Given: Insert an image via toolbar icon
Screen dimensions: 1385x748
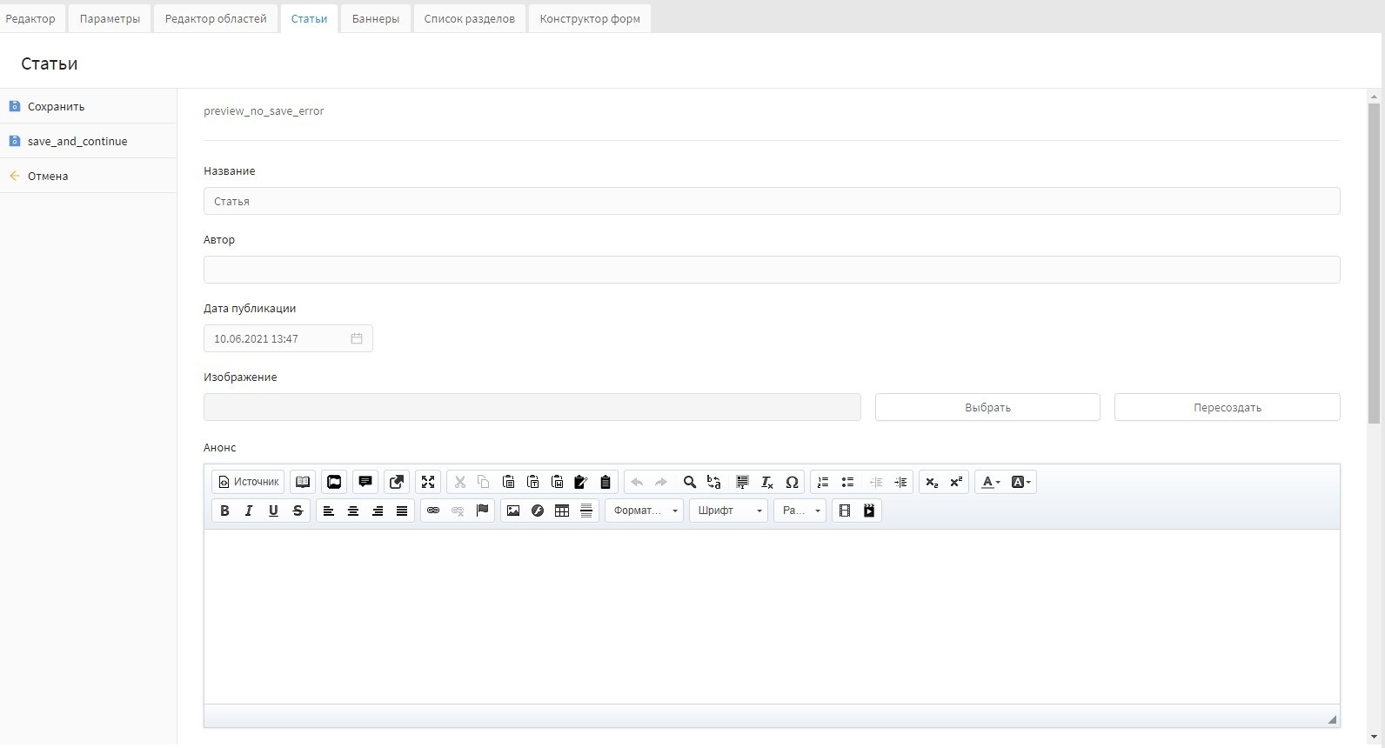Looking at the screenshot, I should click(x=513, y=511).
